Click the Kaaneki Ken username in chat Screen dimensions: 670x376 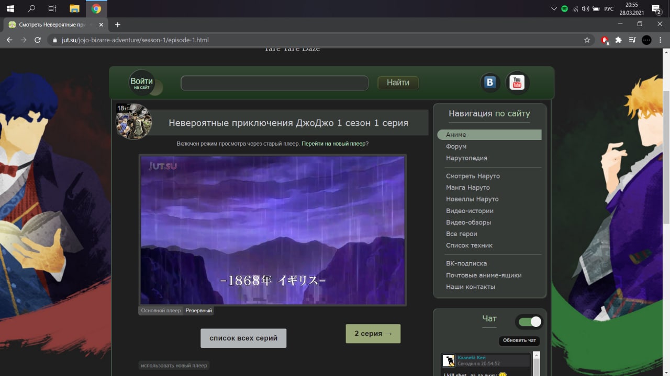coord(471,358)
